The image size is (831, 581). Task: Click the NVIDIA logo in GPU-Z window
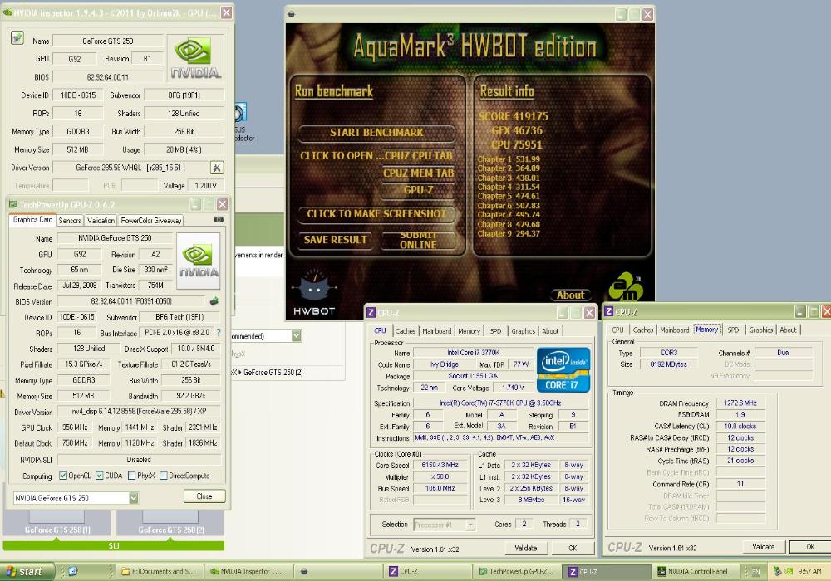[198, 261]
